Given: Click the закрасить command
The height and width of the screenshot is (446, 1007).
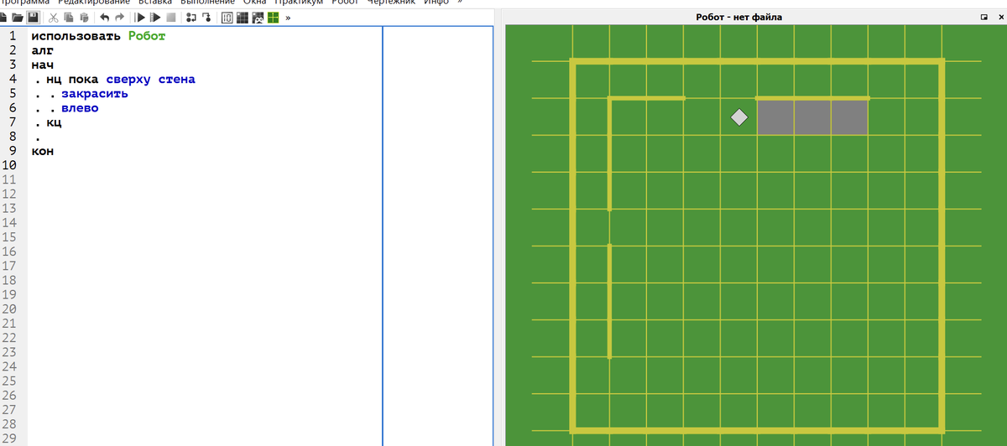Looking at the screenshot, I should 95,94.
